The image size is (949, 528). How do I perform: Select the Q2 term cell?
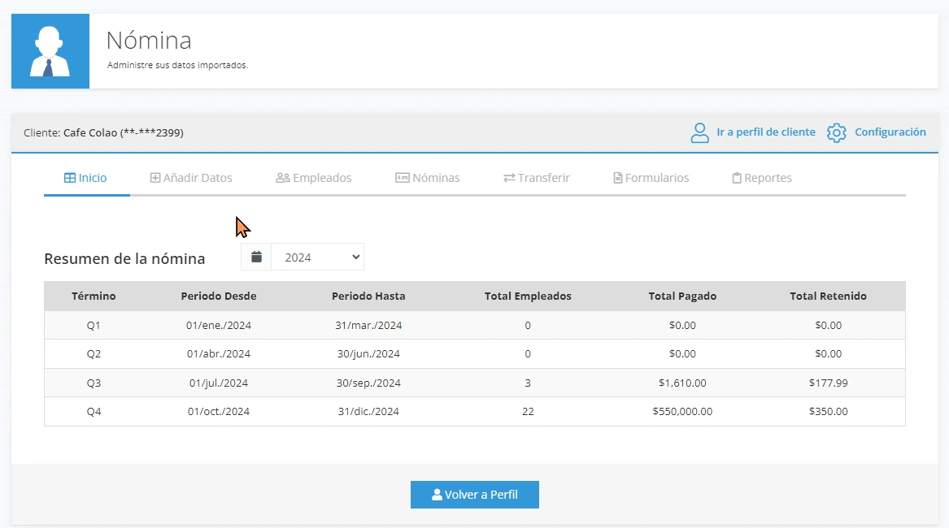[94, 354]
